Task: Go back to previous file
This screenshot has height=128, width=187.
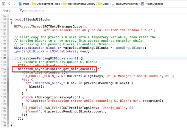Action: [10, 4]
